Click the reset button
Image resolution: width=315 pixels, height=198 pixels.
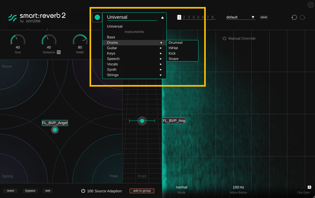point(10,191)
